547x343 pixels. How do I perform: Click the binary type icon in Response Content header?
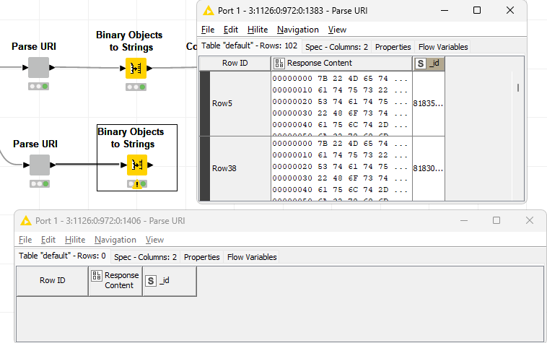279,64
